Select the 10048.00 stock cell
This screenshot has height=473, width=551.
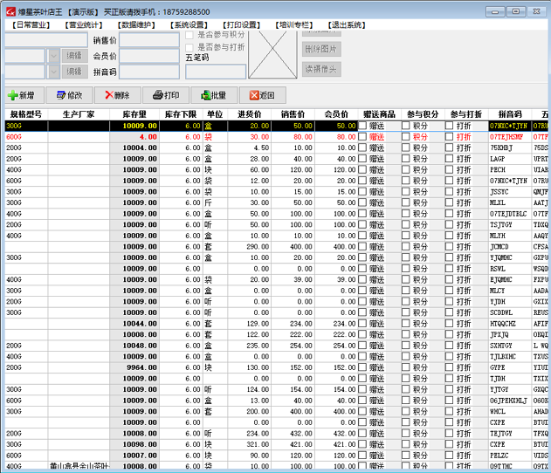[134, 346]
